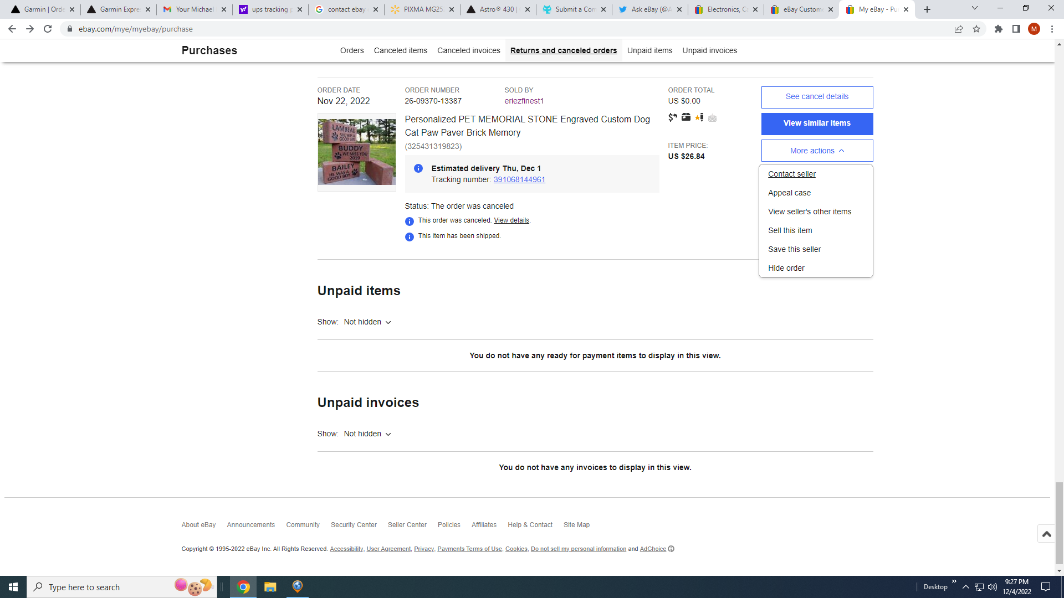Click the grayed envelope icon in order row
The image size is (1064, 598).
click(713, 118)
